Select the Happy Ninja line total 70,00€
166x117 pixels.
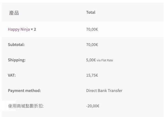92,29
